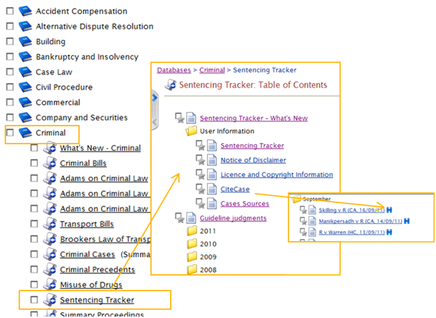The image size is (436, 318).
Task: Click blue H icon beside Skilling v R
Action: click(x=389, y=210)
